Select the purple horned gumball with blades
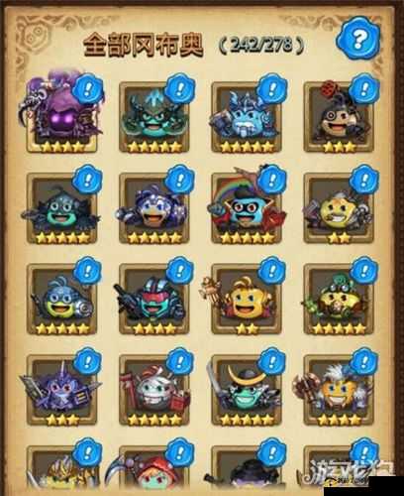Image resolution: width=404 pixels, height=496 pixels. point(62,390)
